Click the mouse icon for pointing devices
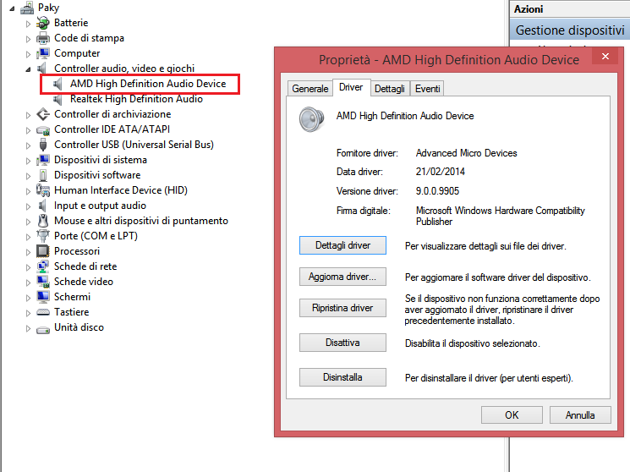The width and height of the screenshot is (630, 472). coord(43,221)
